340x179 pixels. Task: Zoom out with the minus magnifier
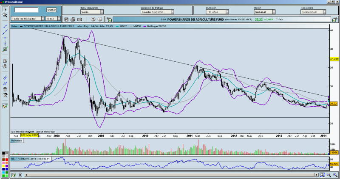tap(329, 175)
